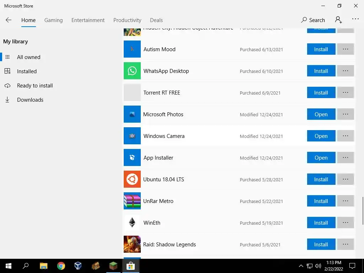Switch to the Gaming tab
The image size is (364, 273).
click(x=53, y=20)
